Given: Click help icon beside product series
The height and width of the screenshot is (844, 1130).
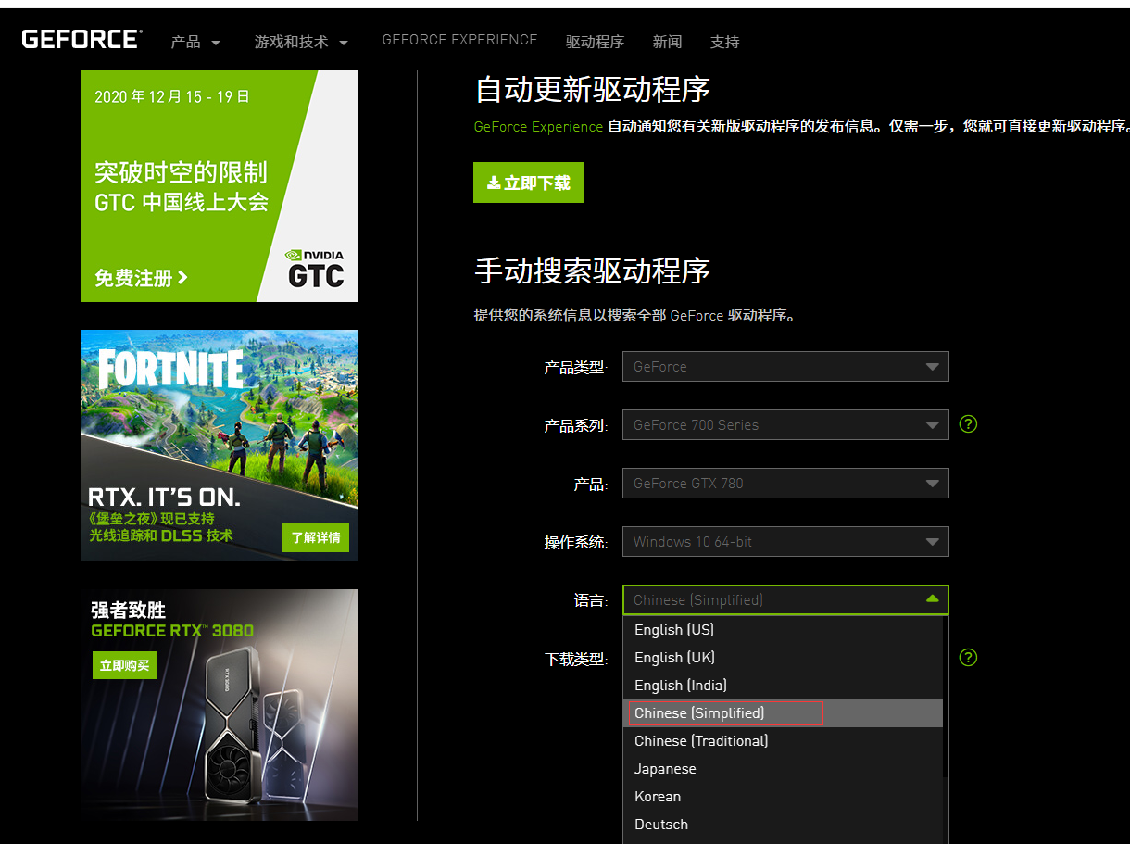Looking at the screenshot, I should pyautogui.click(x=968, y=424).
